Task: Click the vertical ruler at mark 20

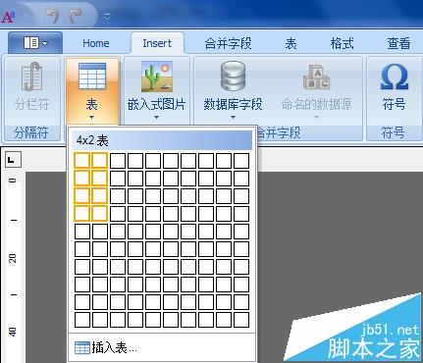Action: coord(13,259)
